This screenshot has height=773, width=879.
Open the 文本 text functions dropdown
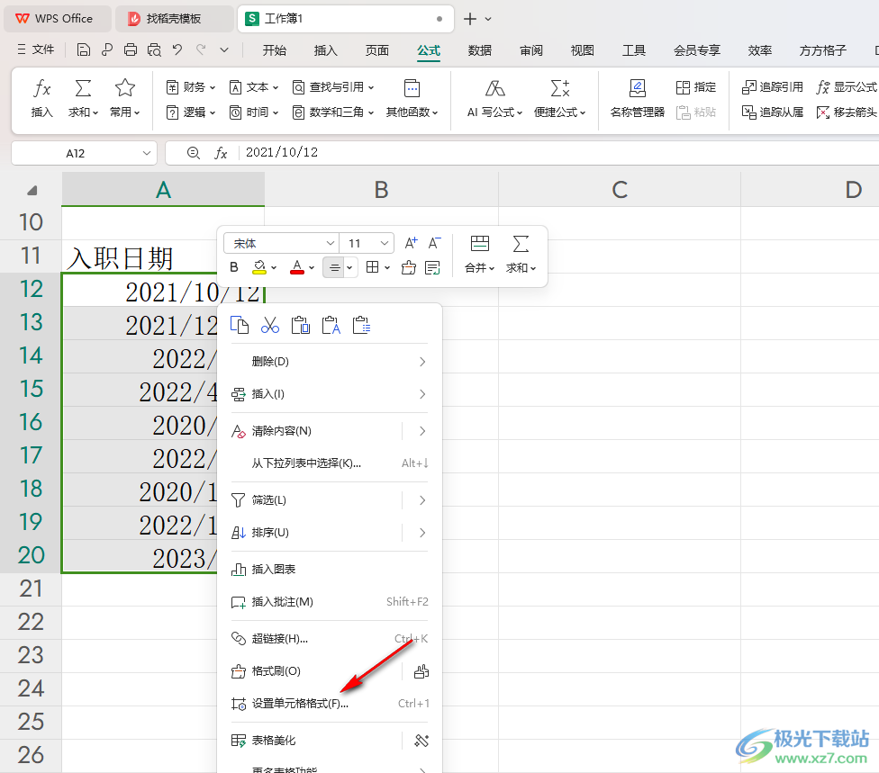[x=254, y=86]
